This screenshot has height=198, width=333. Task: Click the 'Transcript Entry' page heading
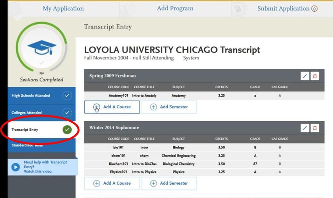coord(108,27)
